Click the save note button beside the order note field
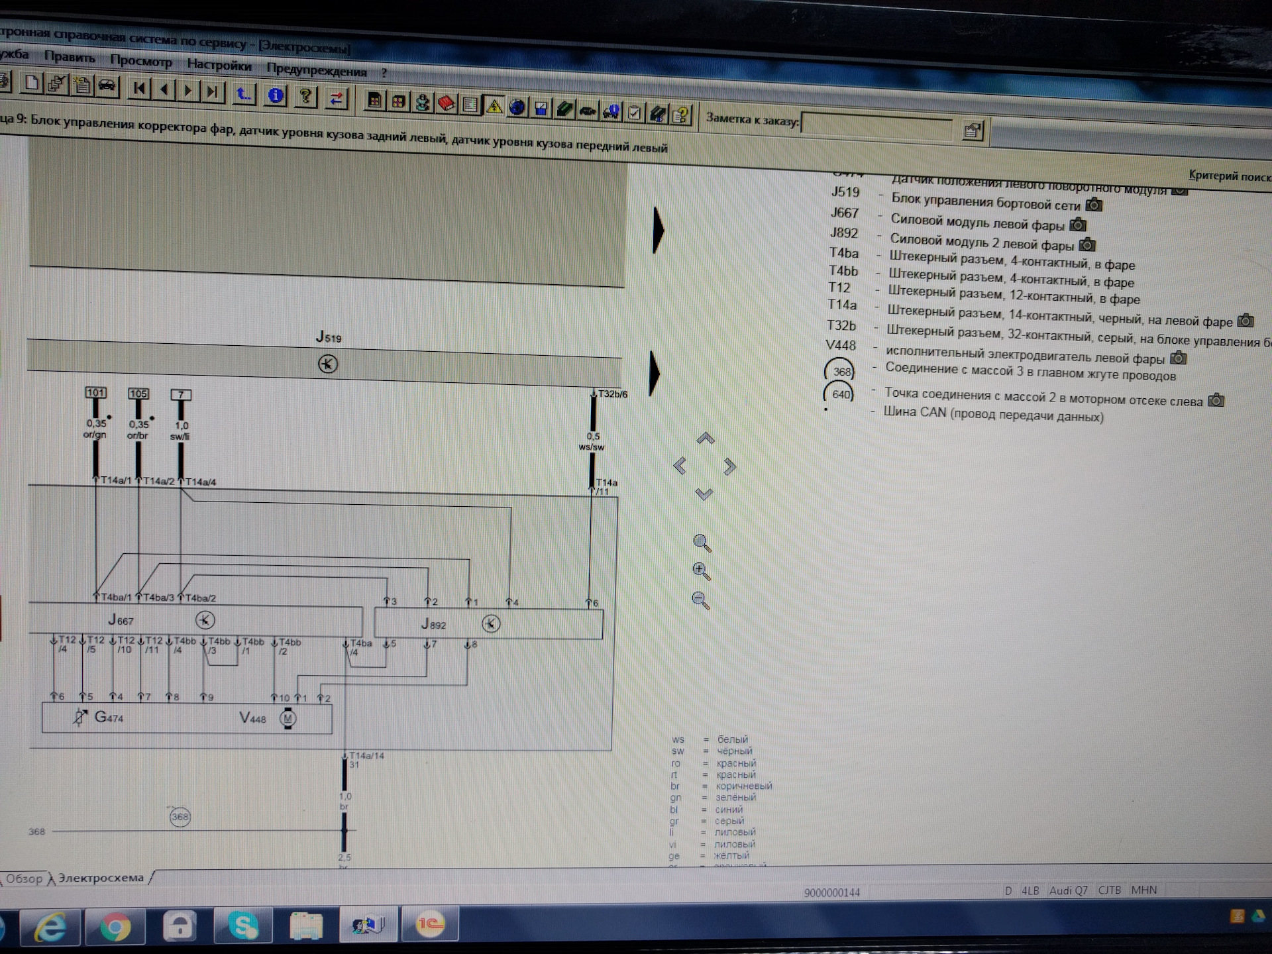 click(x=972, y=130)
